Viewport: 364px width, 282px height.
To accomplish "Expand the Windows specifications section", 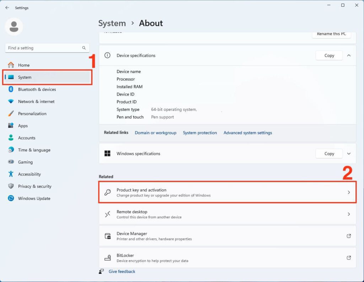I will (349, 153).
